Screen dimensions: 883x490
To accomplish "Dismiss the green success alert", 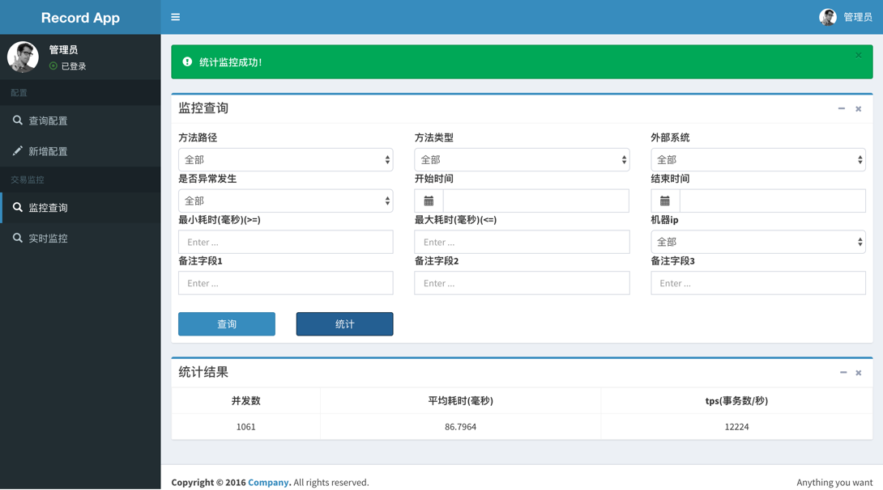I will 858,55.
